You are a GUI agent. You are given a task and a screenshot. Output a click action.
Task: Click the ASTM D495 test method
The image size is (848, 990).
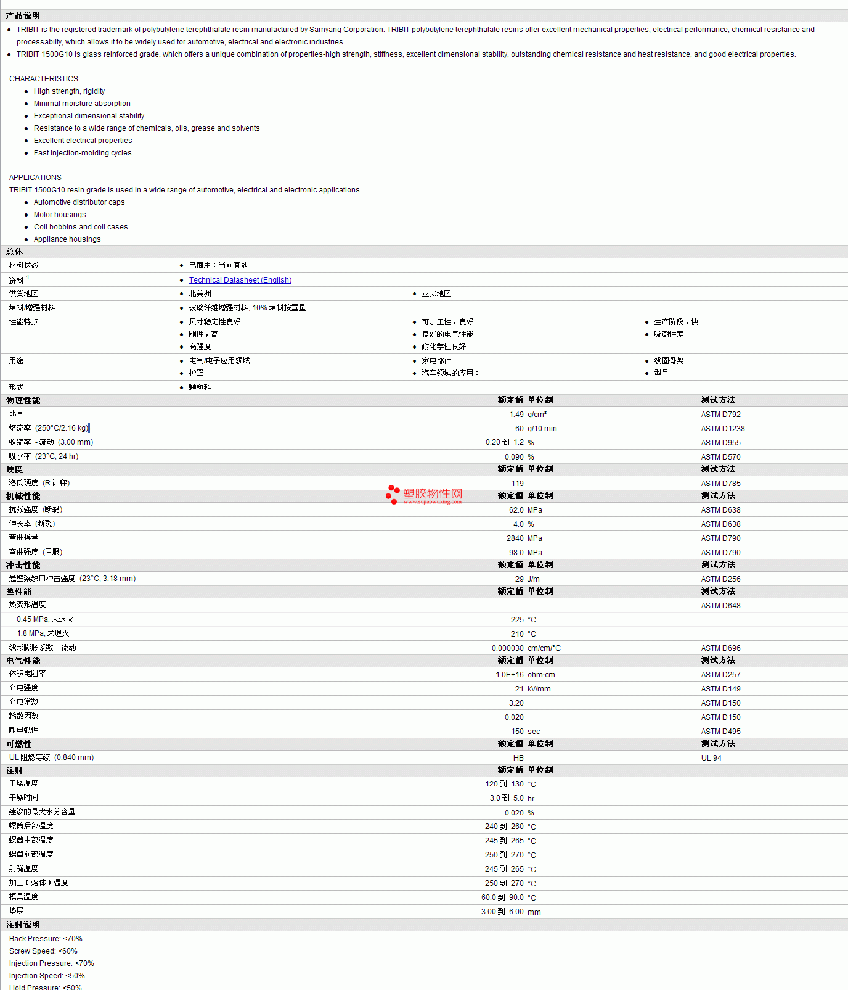[721, 732]
